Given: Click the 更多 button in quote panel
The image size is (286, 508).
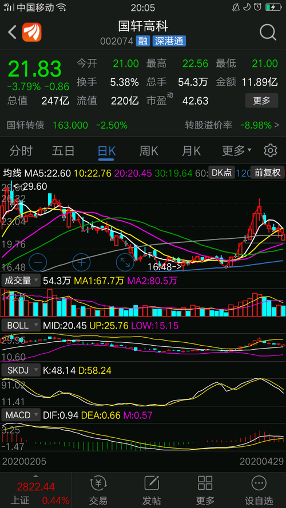Looking at the screenshot, I should pyautogui.click(x=261, y=101).
